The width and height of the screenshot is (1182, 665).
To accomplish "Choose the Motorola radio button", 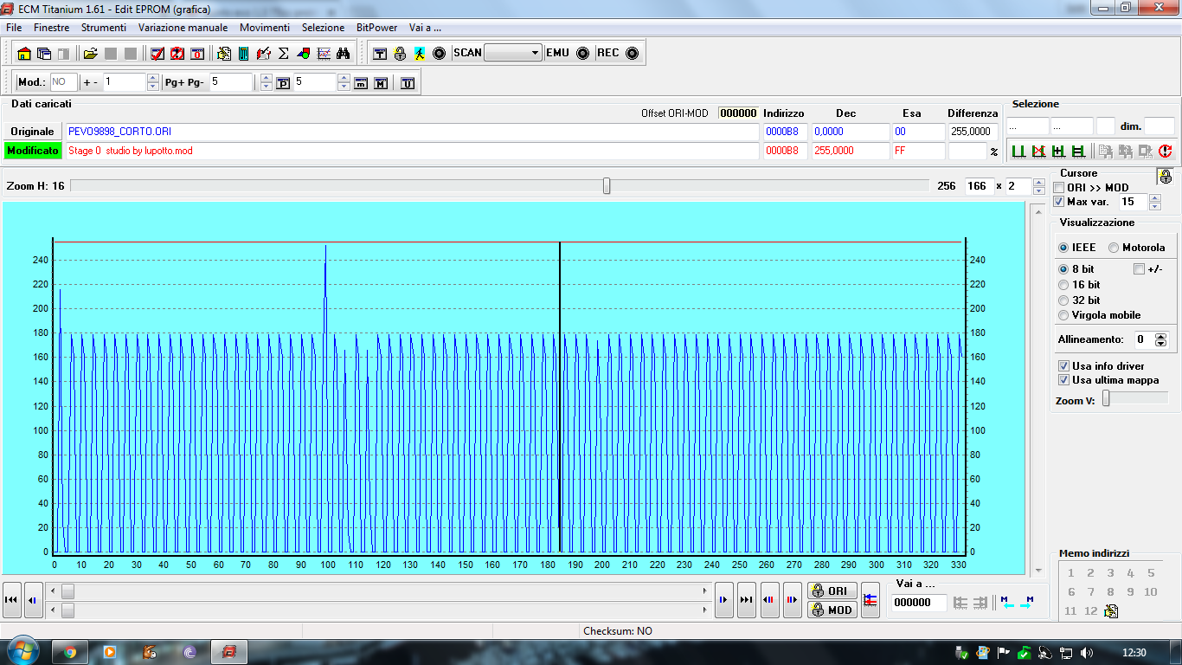I will 1114,248.
